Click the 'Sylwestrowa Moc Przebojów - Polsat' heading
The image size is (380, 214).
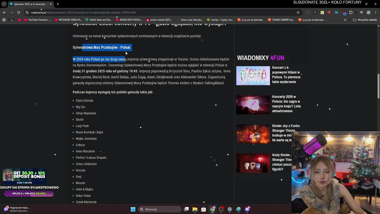[x=102, y=47]
